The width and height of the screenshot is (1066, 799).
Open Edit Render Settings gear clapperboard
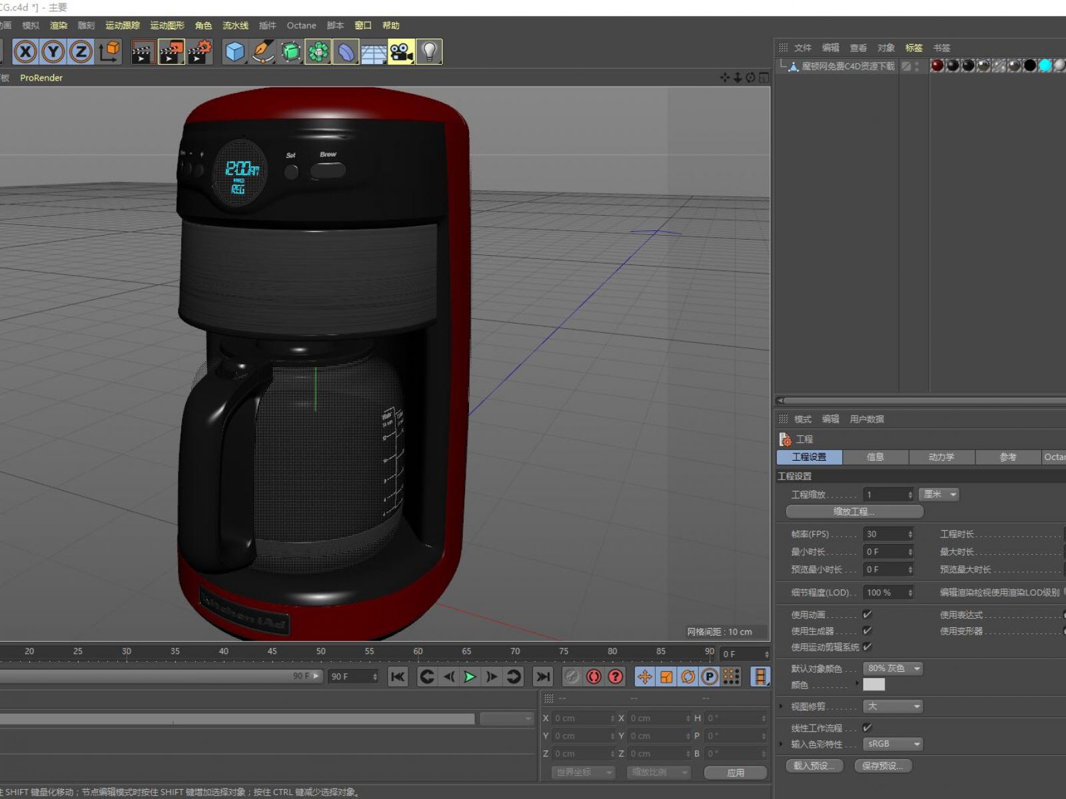(199, 51)
